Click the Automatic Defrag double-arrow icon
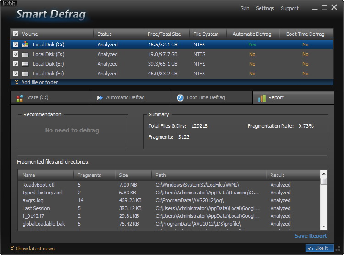The image size is (344, 255). (100, 98)
